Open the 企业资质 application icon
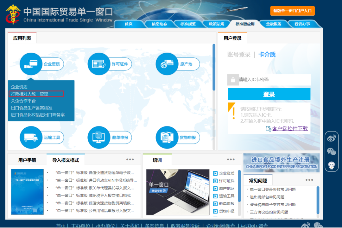 31,64
